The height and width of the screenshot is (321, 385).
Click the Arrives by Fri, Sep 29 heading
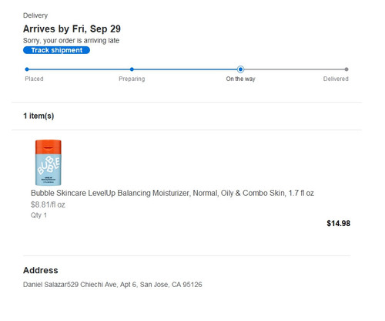tap(72, 29)
